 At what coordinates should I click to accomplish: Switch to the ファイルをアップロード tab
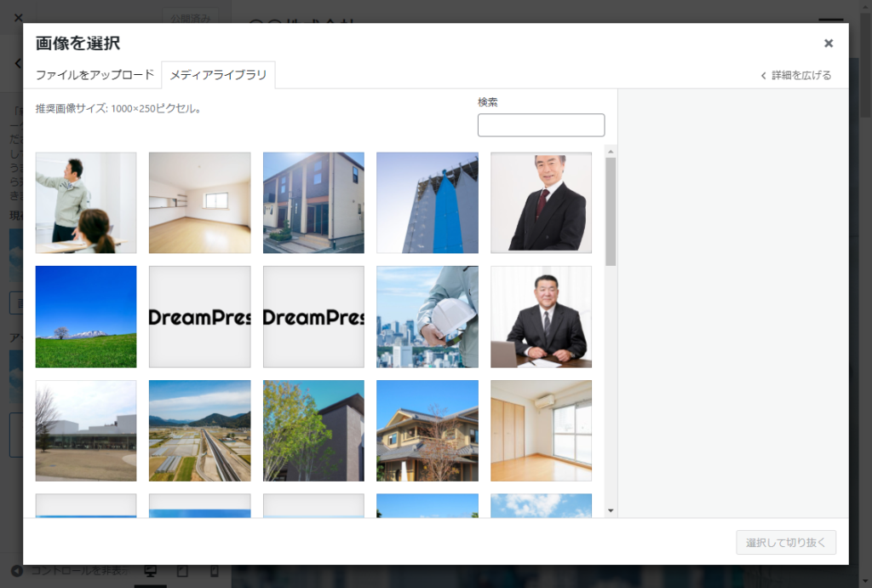coord(95,75)
